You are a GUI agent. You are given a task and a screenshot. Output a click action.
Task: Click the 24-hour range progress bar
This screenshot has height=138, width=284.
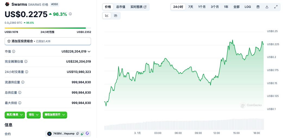tap(48, 28)
